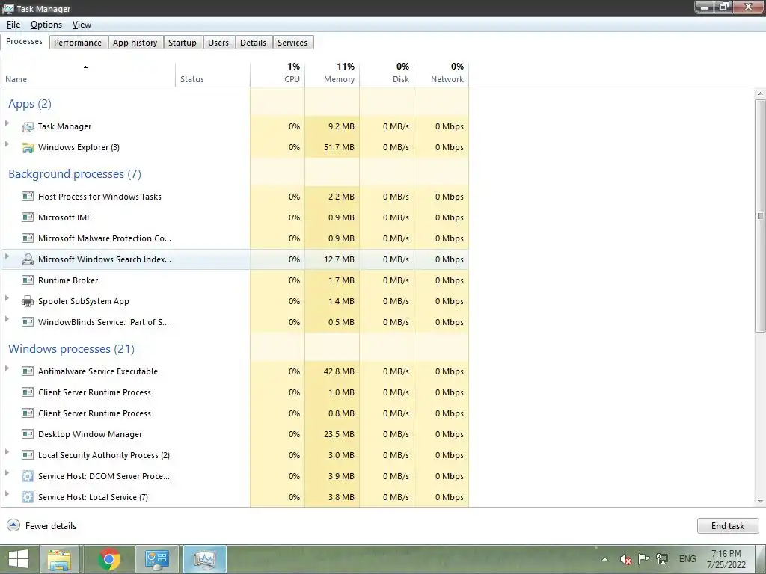This screenshot has width=766, height=574.
Task: Click the scrollbar down arrow
Action: point(760,502)
